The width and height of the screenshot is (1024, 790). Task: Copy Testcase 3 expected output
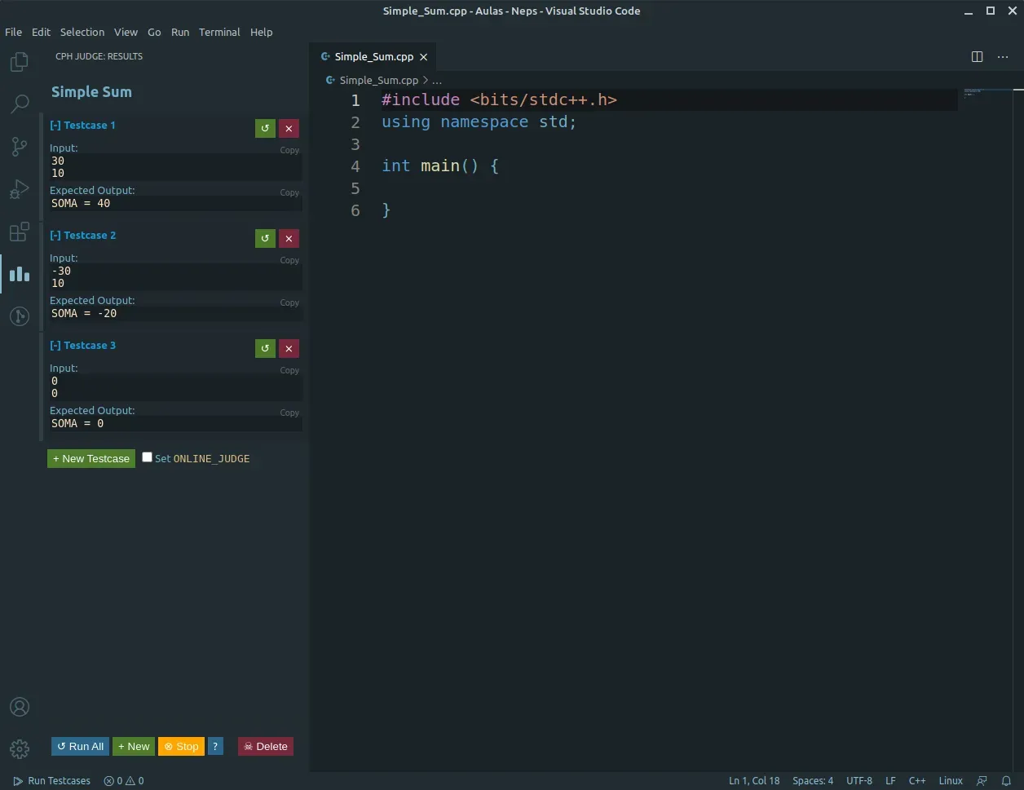pyautogui.click(x=289, y=413)
